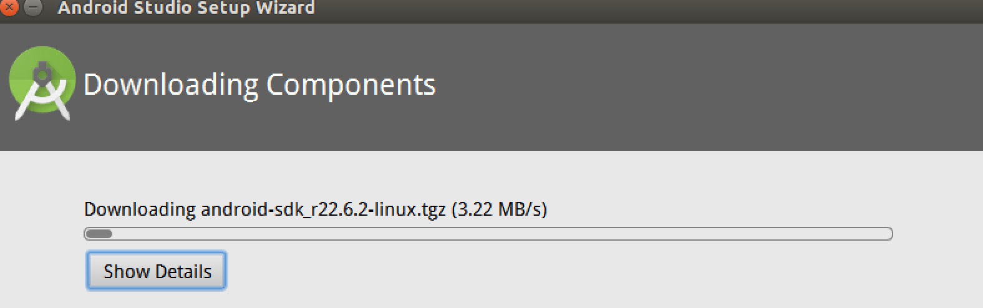Image resolution: width=983 pixels, height=308 pixels.
Task: Minimize the Setup Wizard window
Action: click(33, 7)
